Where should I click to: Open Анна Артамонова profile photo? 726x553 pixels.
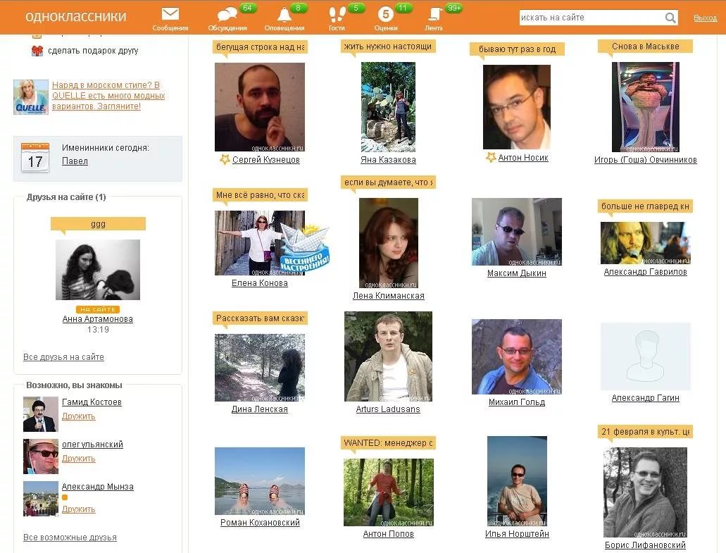[x=97, y=269]
